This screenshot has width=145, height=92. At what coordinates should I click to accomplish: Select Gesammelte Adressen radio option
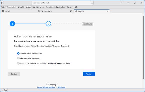pyautogui.click(x=18, y=58)
